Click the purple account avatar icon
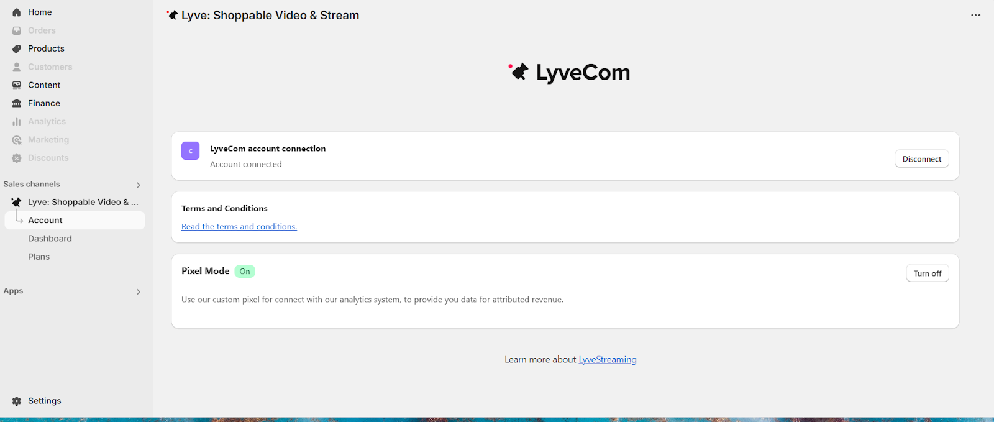 tap(190, 151)
